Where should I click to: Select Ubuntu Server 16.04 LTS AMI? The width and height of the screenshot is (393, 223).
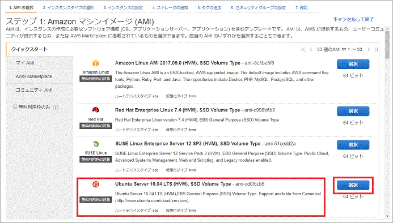(x=353, y=185)
